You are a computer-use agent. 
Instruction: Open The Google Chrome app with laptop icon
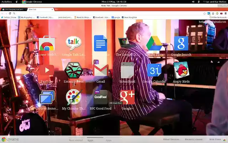click(x=126, y=43)
